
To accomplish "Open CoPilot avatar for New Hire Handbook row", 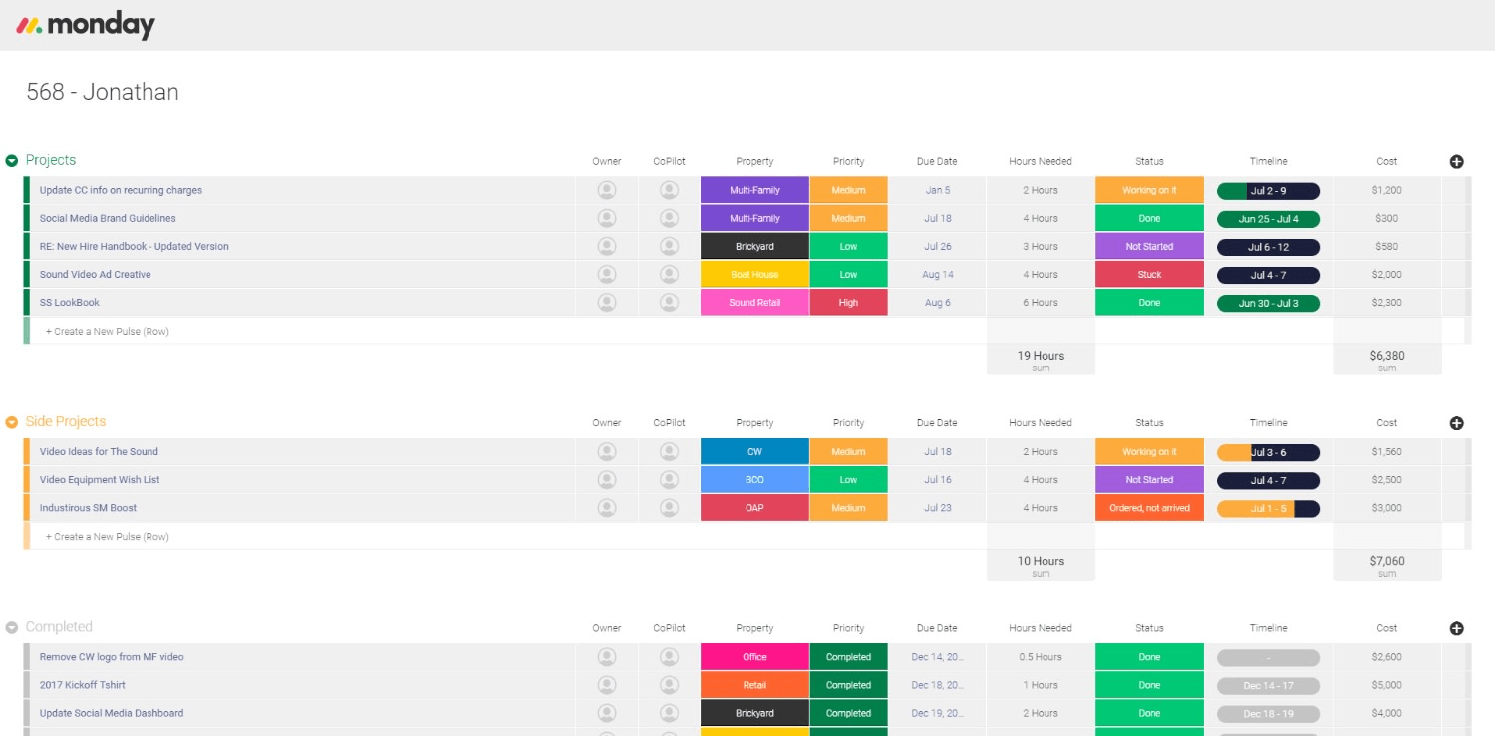I will coord(669,246).
